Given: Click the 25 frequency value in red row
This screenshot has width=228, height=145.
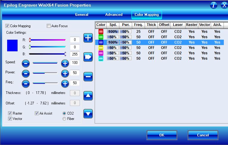Looking at the screenshot, I should (138, 32).
